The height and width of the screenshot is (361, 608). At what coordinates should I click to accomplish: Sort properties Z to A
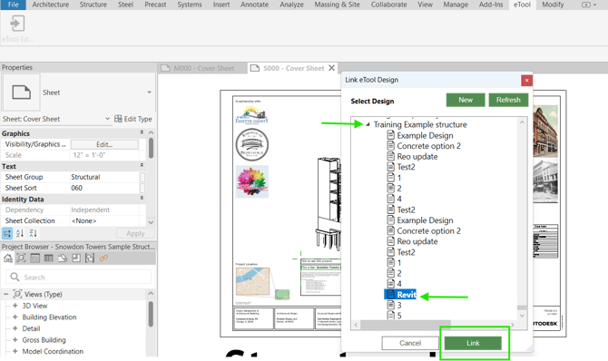pos(34,233)
